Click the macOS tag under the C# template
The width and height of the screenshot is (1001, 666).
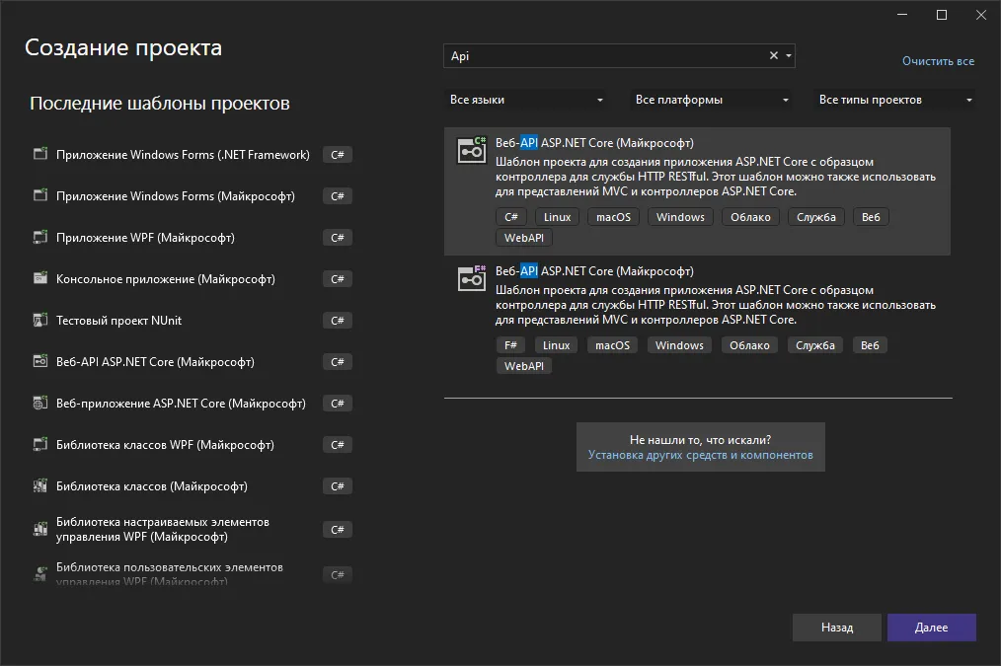point(613,217)
